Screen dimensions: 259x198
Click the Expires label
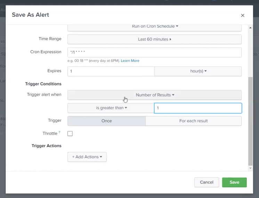(54, 71)
